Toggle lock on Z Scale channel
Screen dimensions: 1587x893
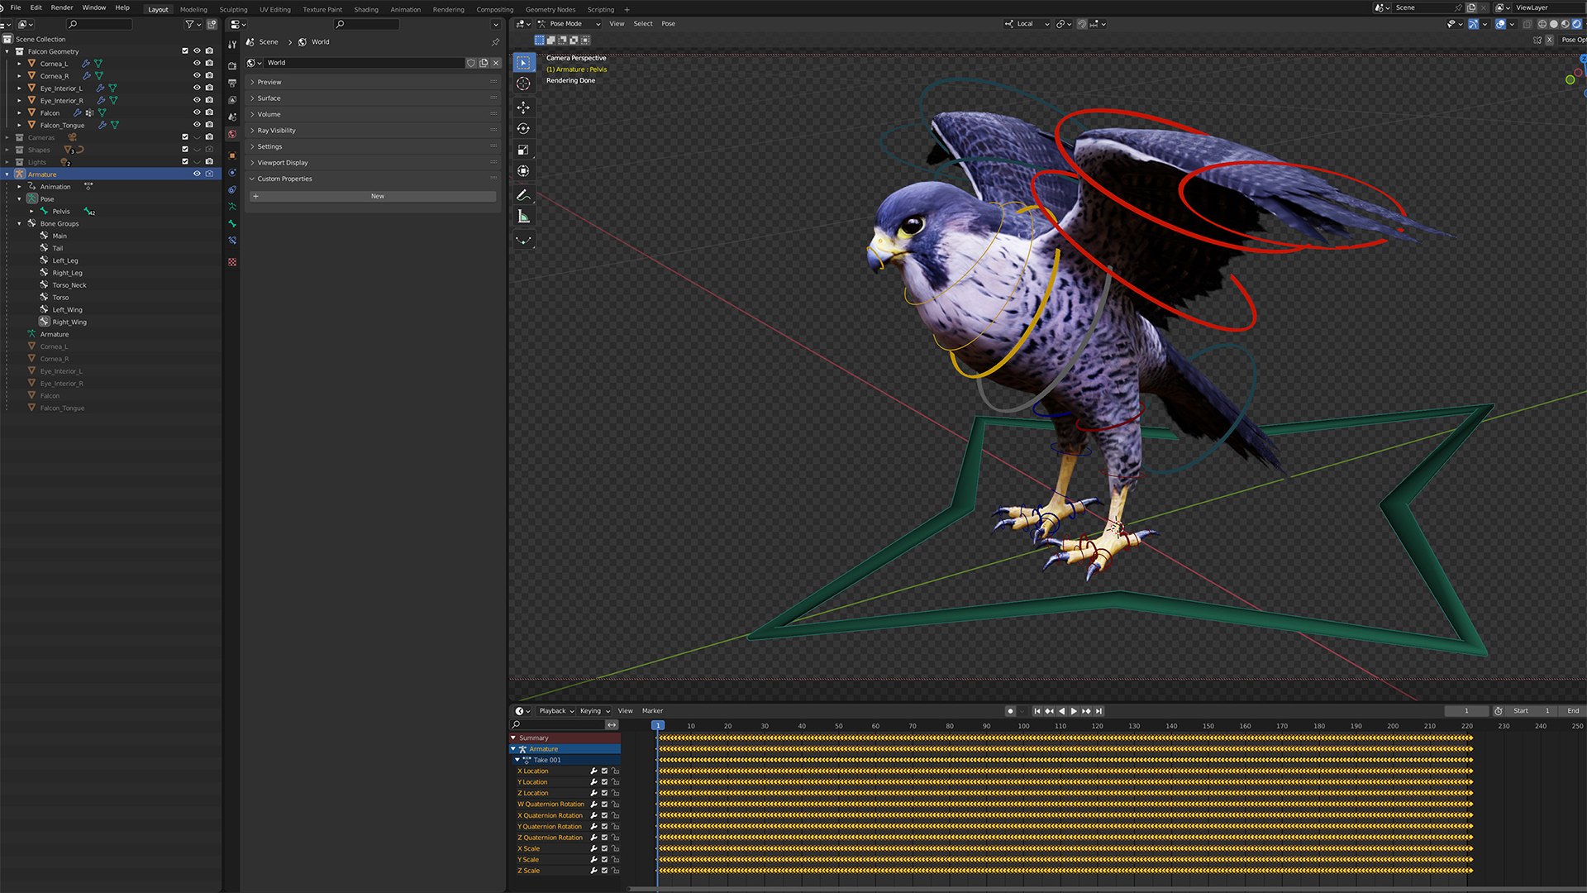tap(615, 871)
